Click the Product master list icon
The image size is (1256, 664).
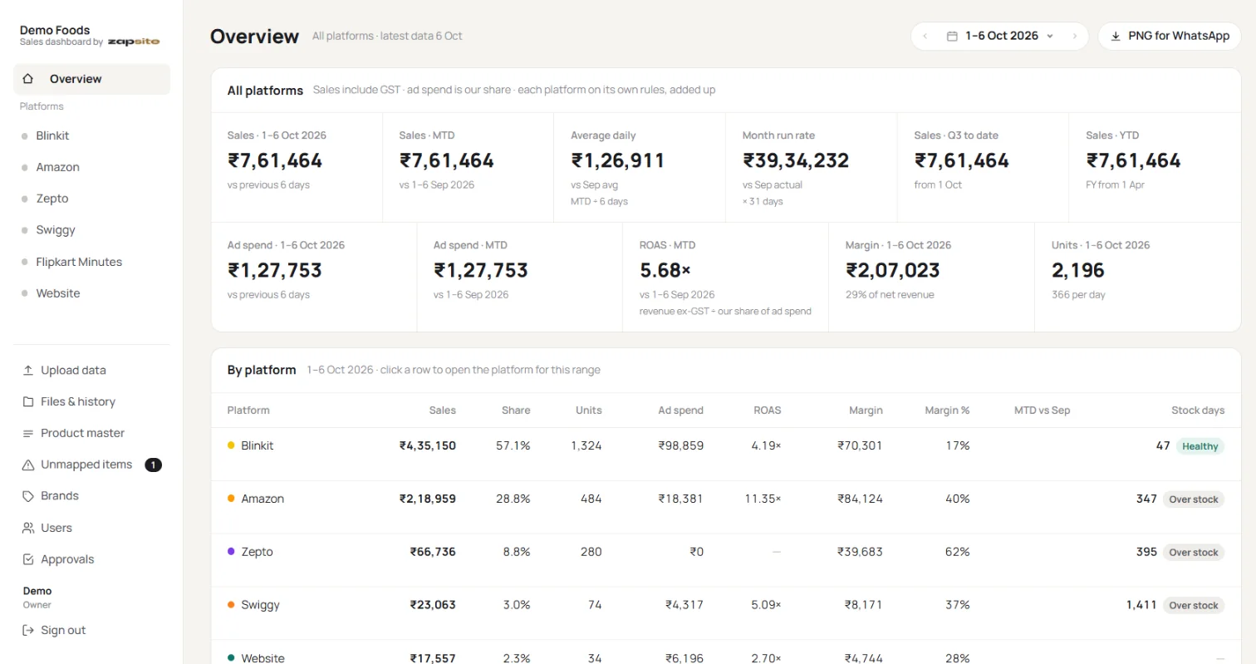point(28,434)
